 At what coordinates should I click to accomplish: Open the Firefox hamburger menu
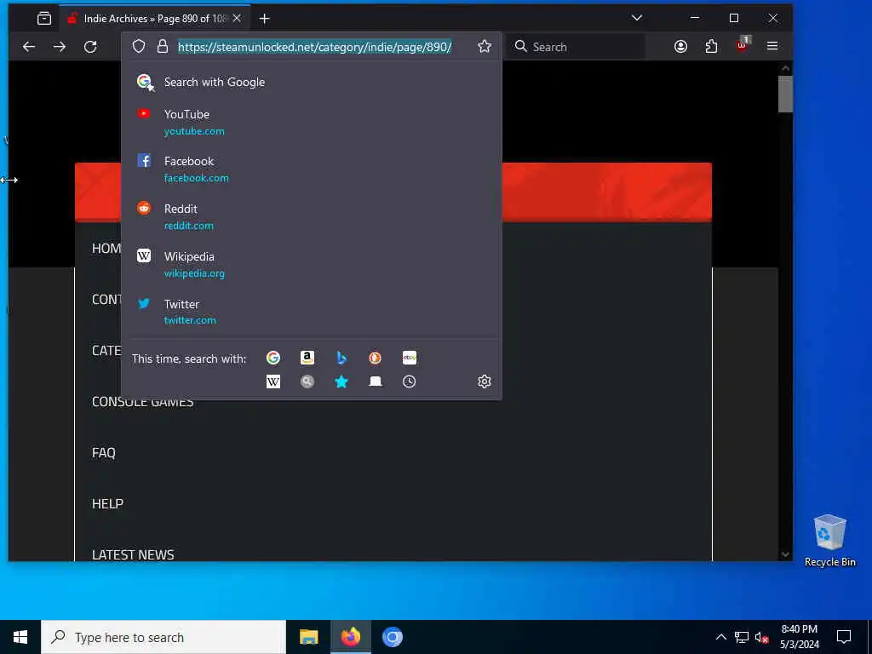coord(772,46)
